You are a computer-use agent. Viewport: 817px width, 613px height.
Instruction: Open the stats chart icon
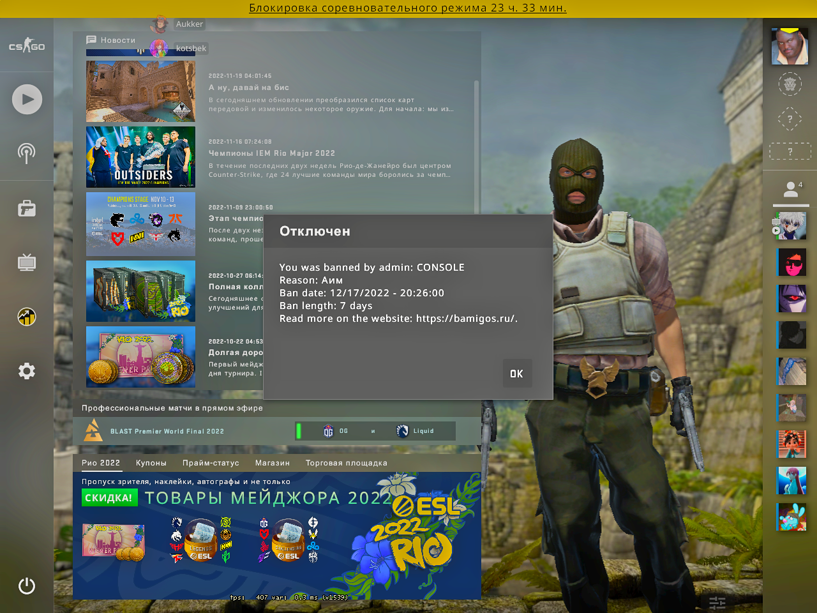pos(27,317)
